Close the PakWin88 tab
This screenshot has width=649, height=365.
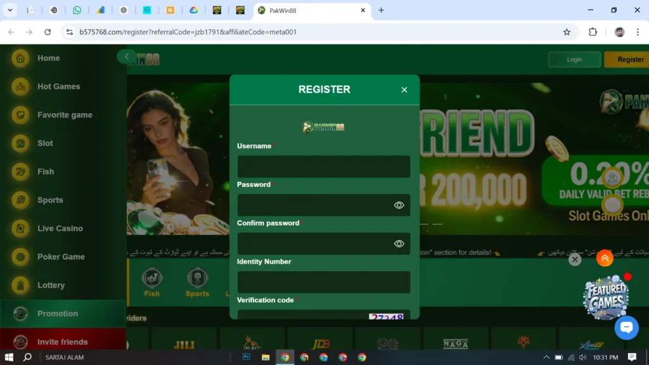(x=363, y=10)
